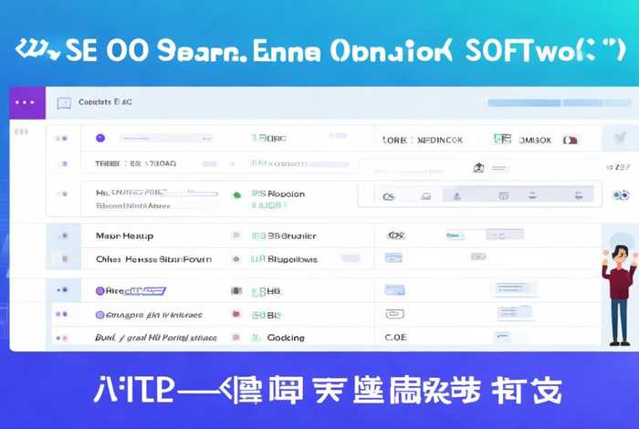Select the 'Ohkes Hensse Bibur Fovrn' row

point(153,259)
